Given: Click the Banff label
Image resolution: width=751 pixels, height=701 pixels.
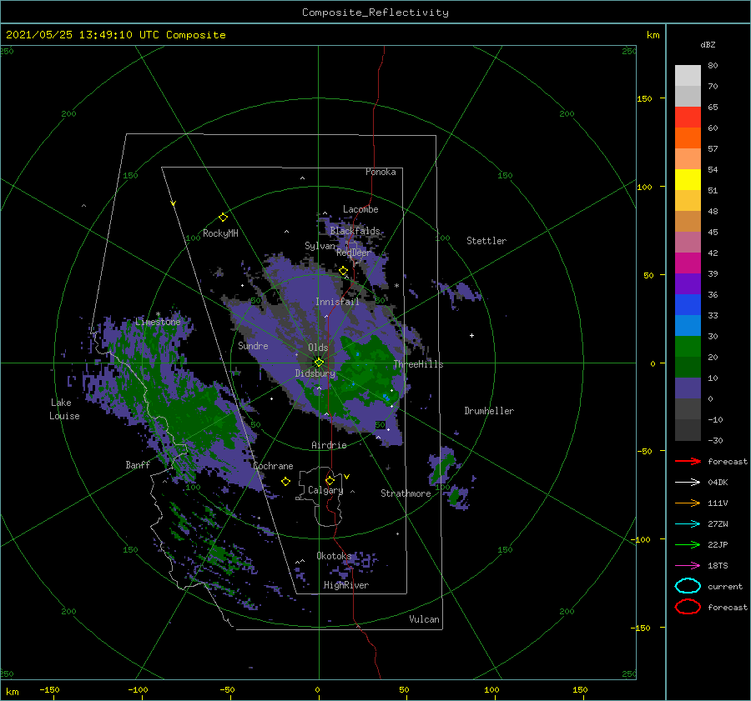Looking at the screenshot, I should 138,464.
